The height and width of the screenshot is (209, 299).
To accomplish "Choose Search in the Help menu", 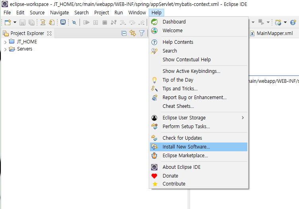I will click(198, 51).
